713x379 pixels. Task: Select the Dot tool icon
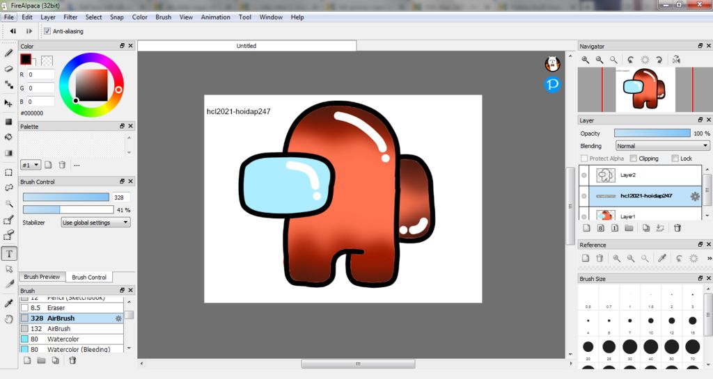pos(8,84)
